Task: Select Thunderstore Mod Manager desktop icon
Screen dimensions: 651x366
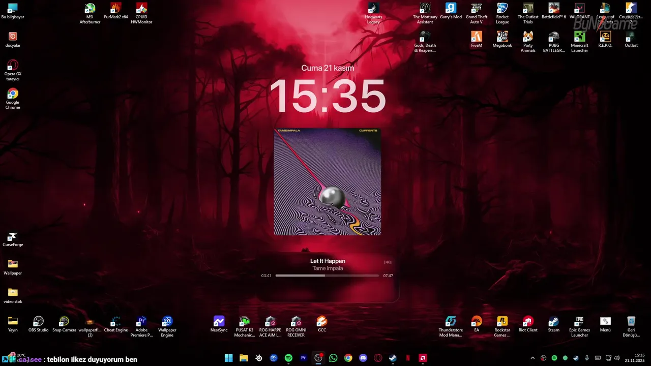Action: (x=451, y=326)
